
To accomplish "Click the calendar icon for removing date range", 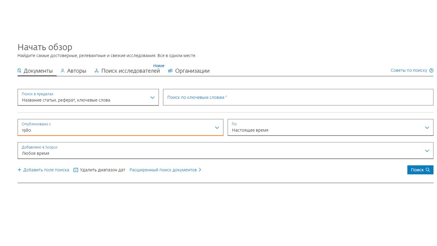I will click(x=76, y=170).
